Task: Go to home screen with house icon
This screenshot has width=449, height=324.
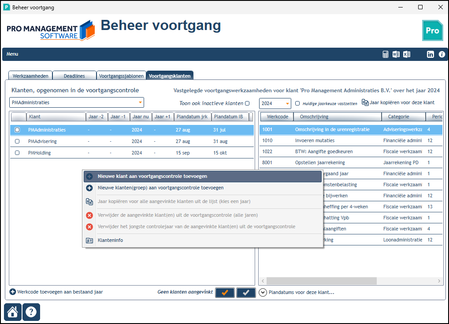Action: [13, 312]
